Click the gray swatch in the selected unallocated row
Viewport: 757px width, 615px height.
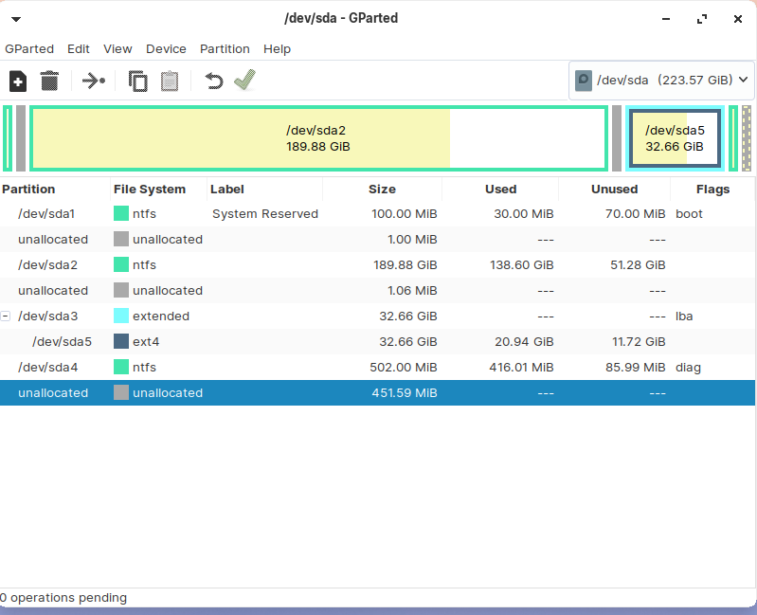[x=121, y=392]
